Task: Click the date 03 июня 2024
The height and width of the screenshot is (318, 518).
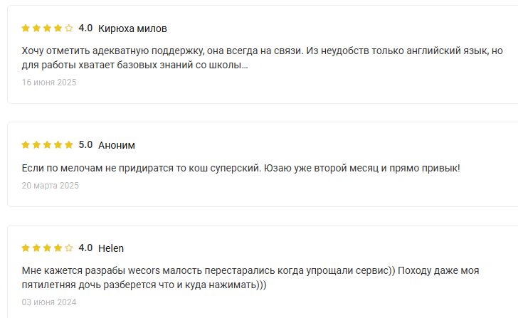Action: pos(48,302)
